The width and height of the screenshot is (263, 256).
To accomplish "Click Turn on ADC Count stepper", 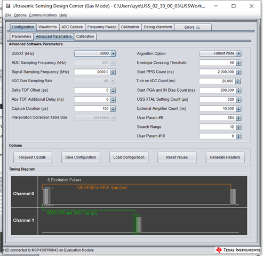I will pyautogui.click(x=238, y=81).
